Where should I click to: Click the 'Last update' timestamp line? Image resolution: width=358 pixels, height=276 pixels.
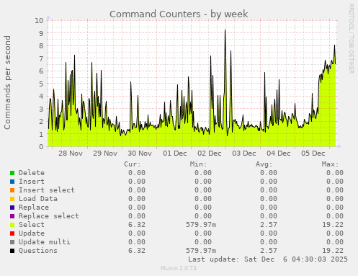coord(268,259)
